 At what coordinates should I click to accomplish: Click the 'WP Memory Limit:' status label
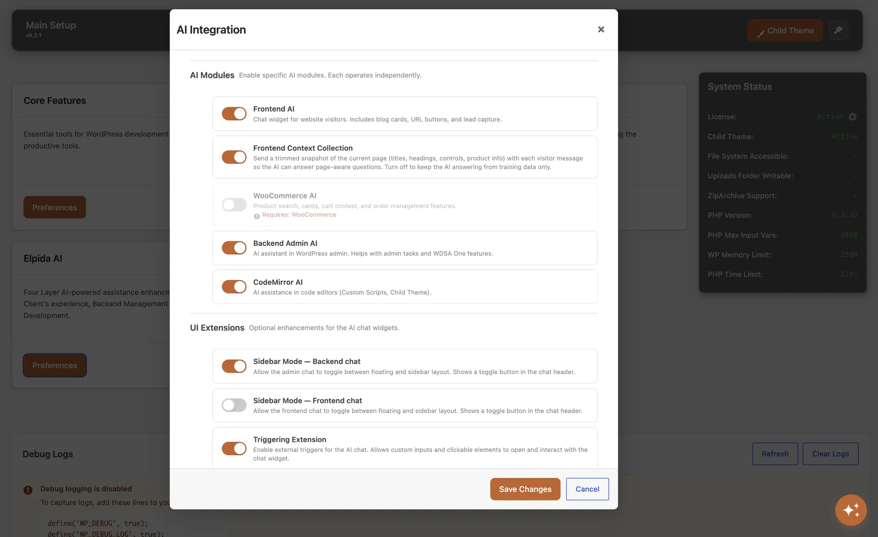coord(739,255)
